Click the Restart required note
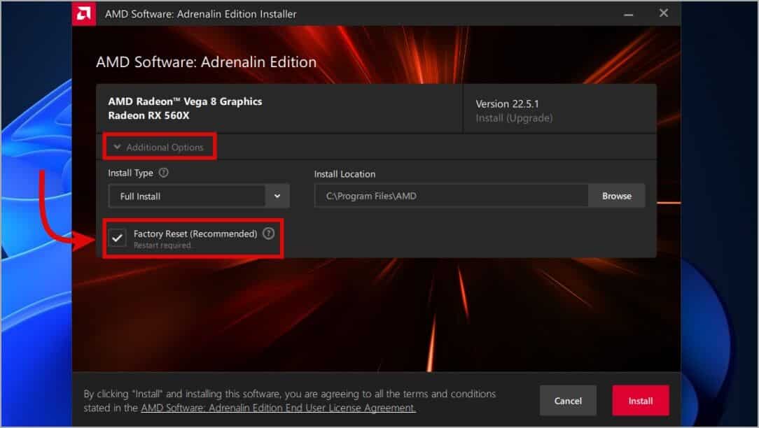This screenshot has width=759, height=428. click(162, 245)
